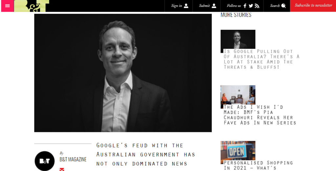Open the B&T MAGAZINE author link
This screenshot has height=171, width=336.
tap(73, 160)
